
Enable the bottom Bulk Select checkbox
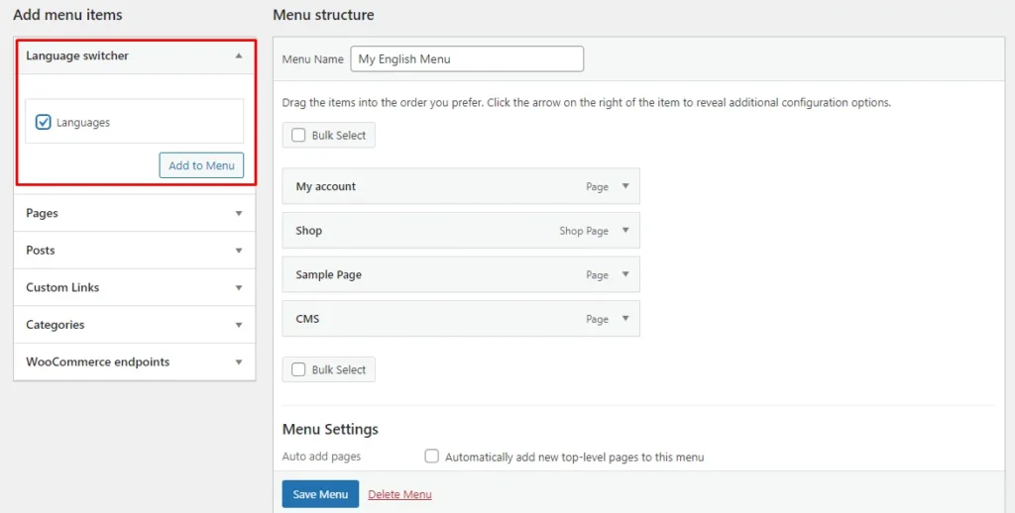(298, 370)
